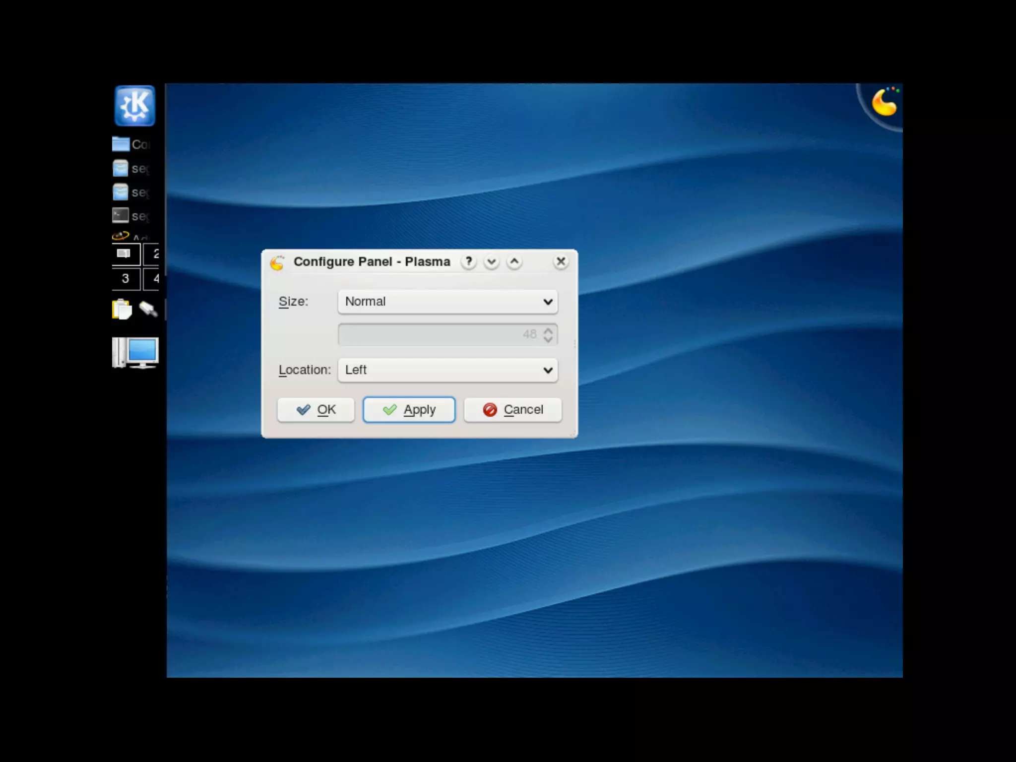Click the folder task entry labeled Co

pos(131,144)
